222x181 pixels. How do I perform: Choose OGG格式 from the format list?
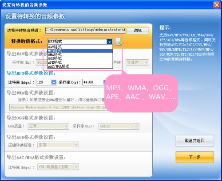tap(80, 58)
